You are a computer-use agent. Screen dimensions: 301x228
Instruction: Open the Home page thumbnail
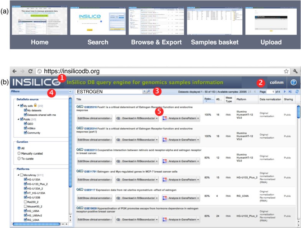point(39,21)
